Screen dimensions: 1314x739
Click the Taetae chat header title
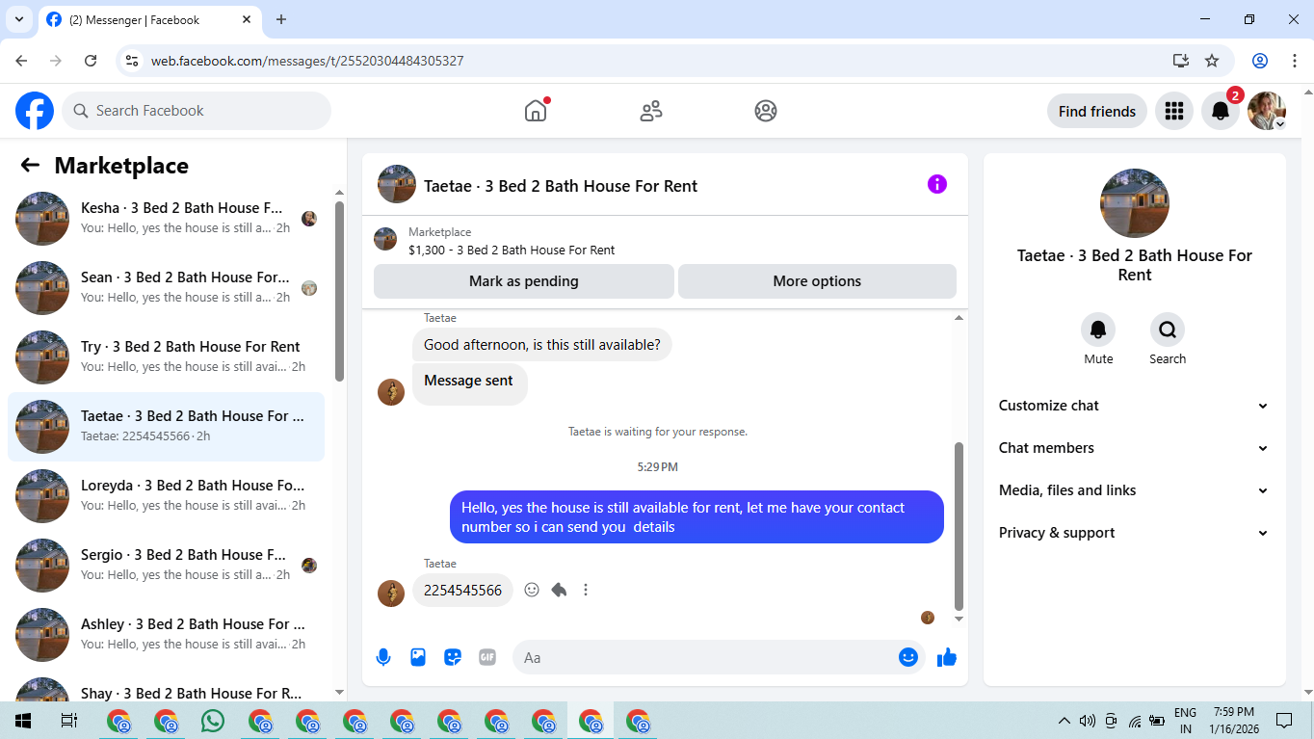[x=561, y=186]
